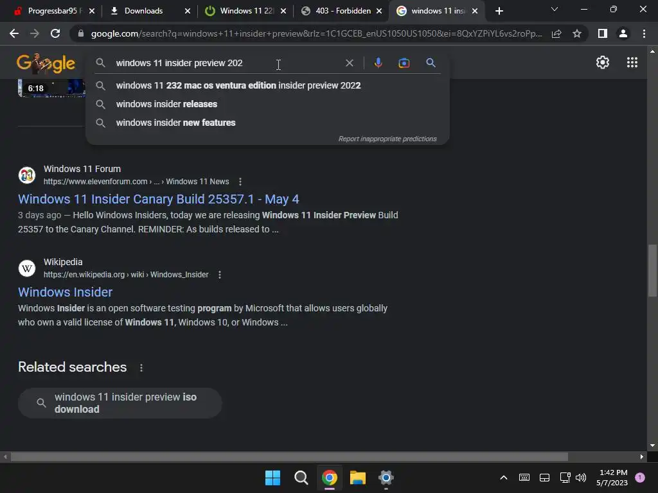658x493 pixels.
Task: Click the Chrome address bar URL
Action: (316, 33)
